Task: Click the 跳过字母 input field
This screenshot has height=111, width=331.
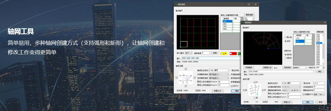Action: point(319,83)
